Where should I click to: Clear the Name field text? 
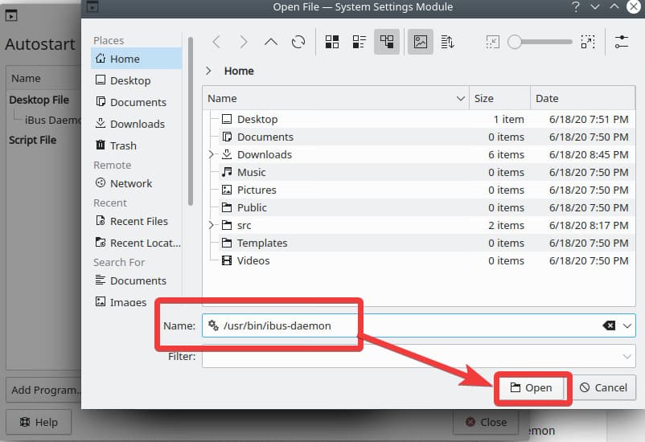609,325
